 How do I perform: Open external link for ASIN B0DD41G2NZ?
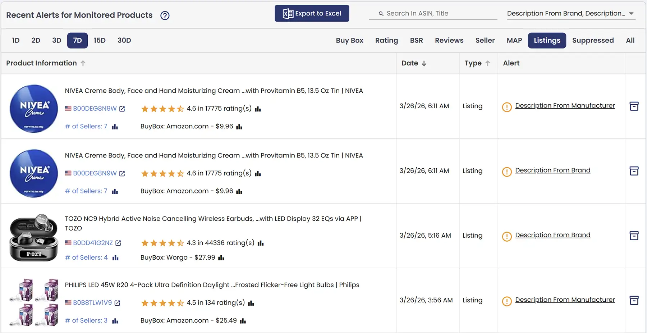tap(118, 243)
